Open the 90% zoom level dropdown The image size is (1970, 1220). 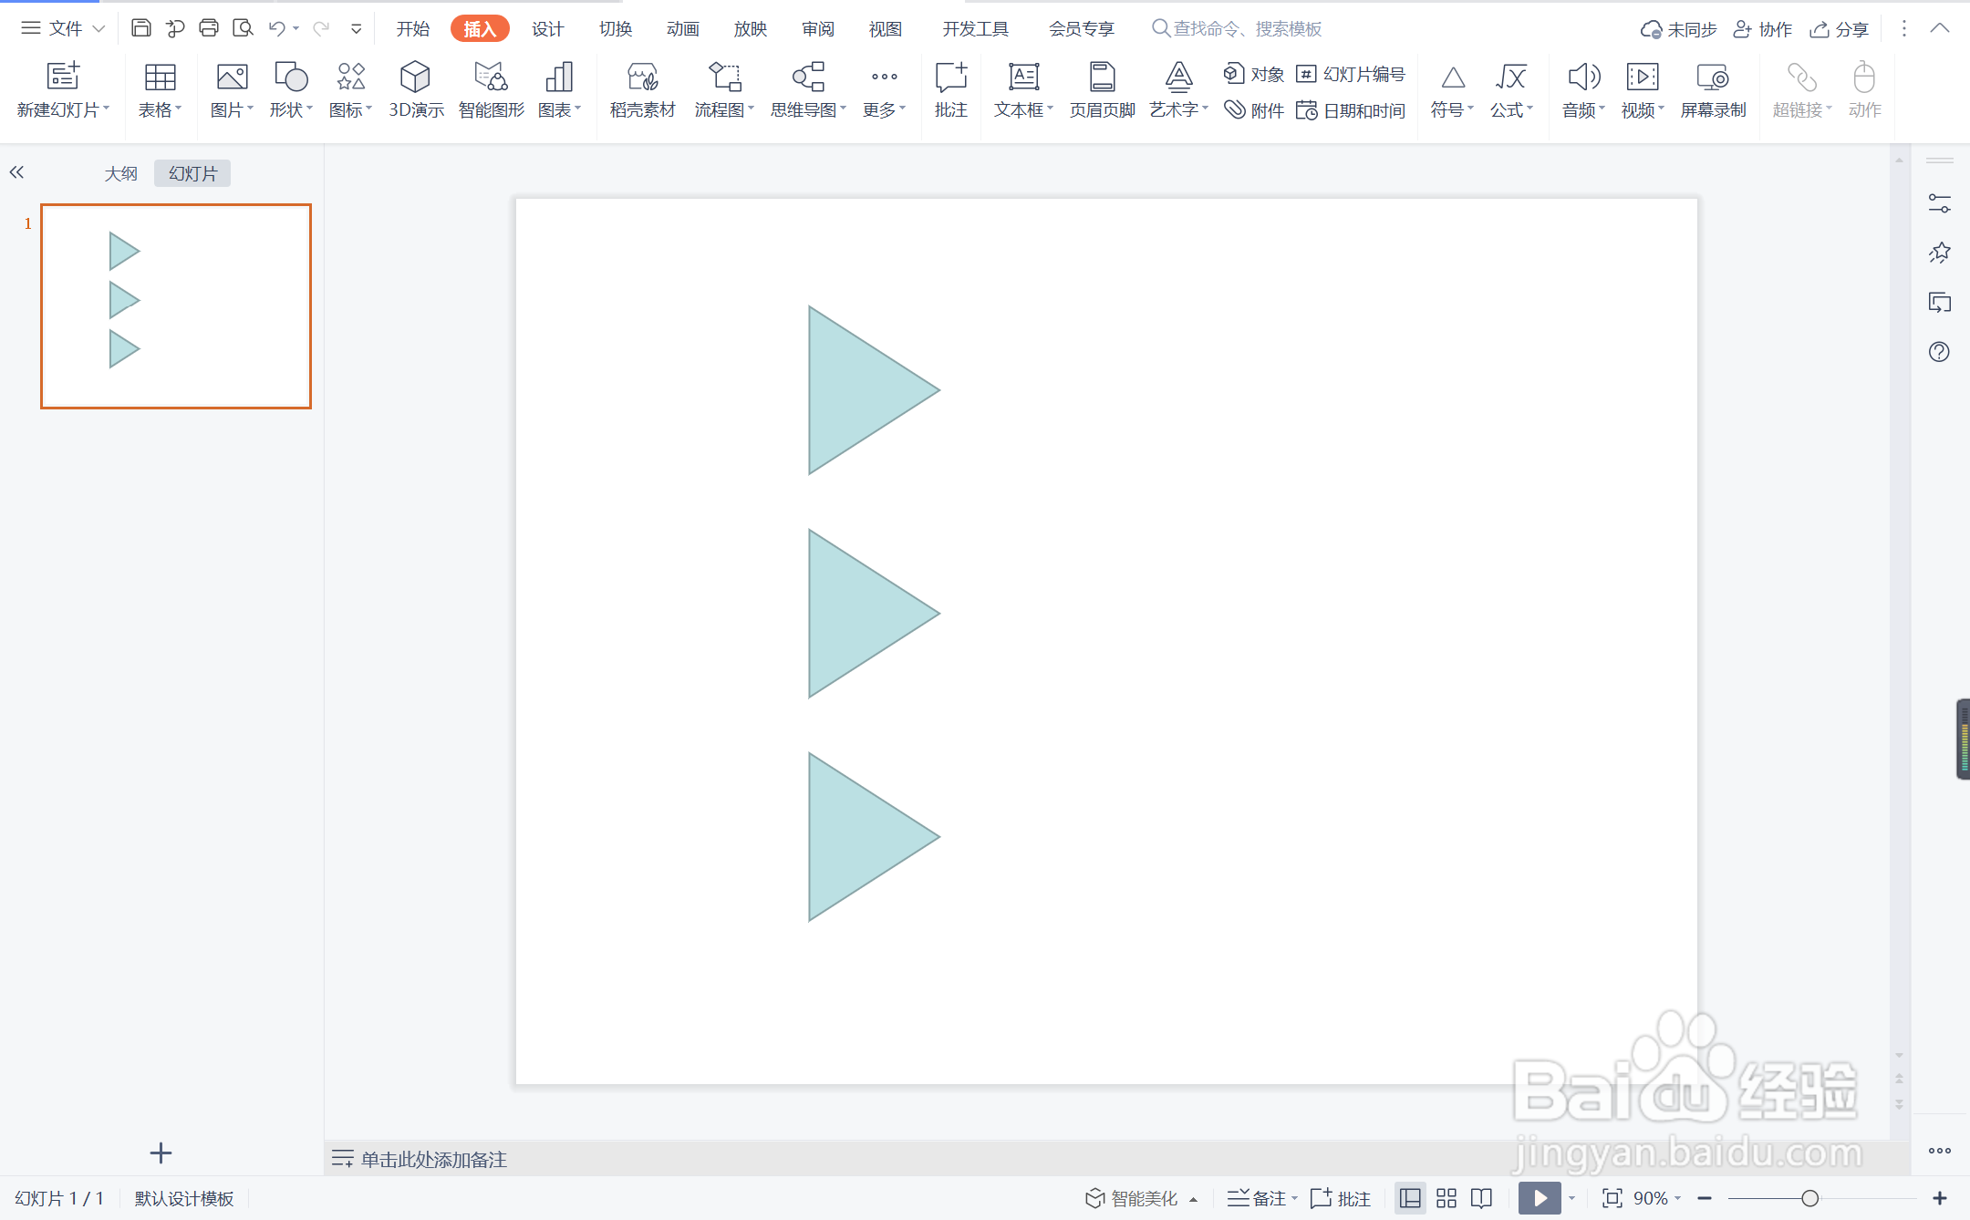1657,1198
